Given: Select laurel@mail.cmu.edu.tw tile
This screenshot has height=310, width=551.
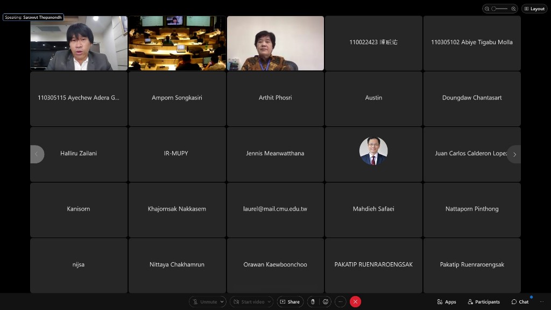Looking at the screenshot, I should (275, 210).
